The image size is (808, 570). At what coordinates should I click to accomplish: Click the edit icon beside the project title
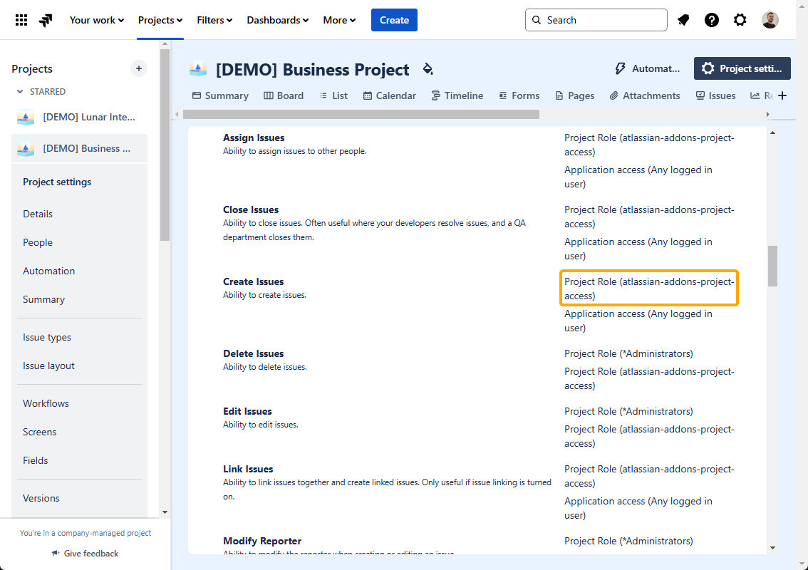point(427,69)
